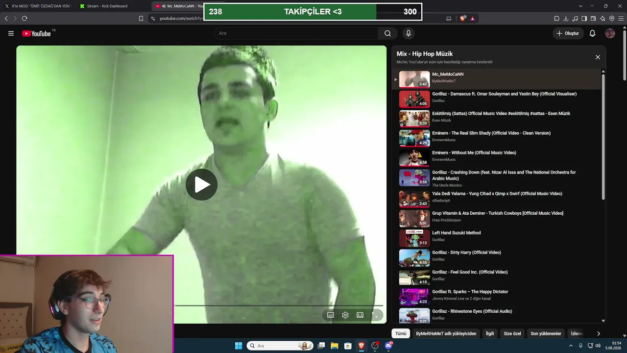Open the Oluştur create menu
This screenshot has width=627, height=353.
tap(568, 33)
